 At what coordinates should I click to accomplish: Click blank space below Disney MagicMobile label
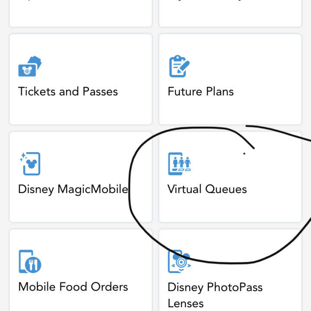(79, 209)
